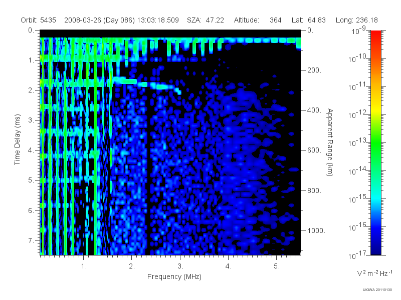
Task: Click the 'Long: 236.18' value
Action: pyautogui.click(x=357, y=20)
